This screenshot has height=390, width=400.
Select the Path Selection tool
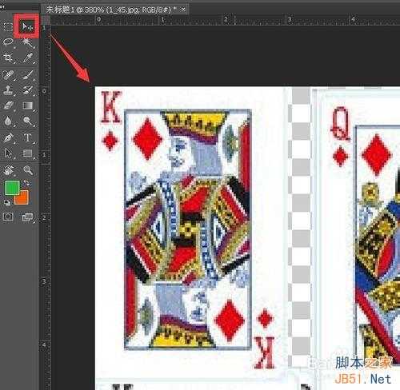point(8,153)
